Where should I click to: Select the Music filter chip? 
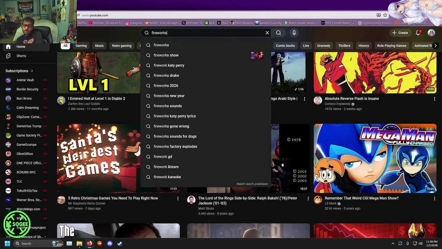pyautogui.click(x=99, y=46)
